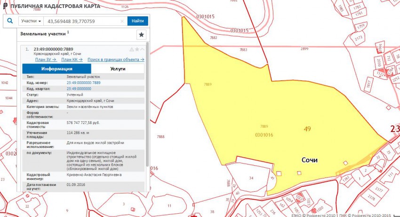Switch to the Услуги tab
The width and height of the screenshot is (400, 217).
118,69
